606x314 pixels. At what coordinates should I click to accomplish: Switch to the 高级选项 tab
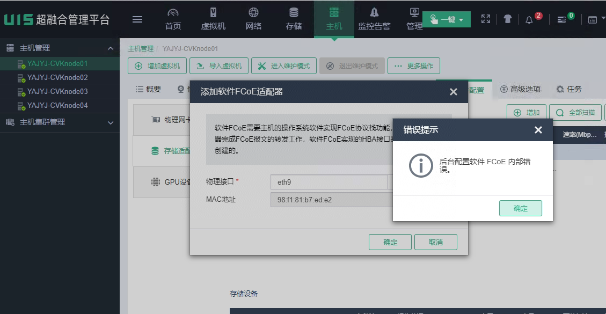pos(520,89)
